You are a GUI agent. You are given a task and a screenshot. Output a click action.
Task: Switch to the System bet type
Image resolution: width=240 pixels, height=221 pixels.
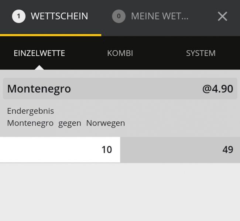pos(200,53)
